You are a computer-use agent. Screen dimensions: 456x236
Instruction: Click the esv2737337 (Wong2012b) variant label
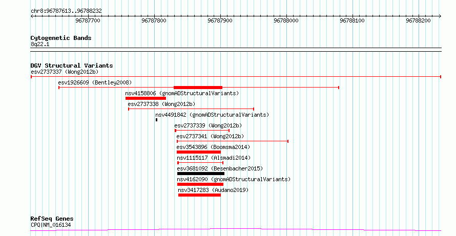coord(65,72)
